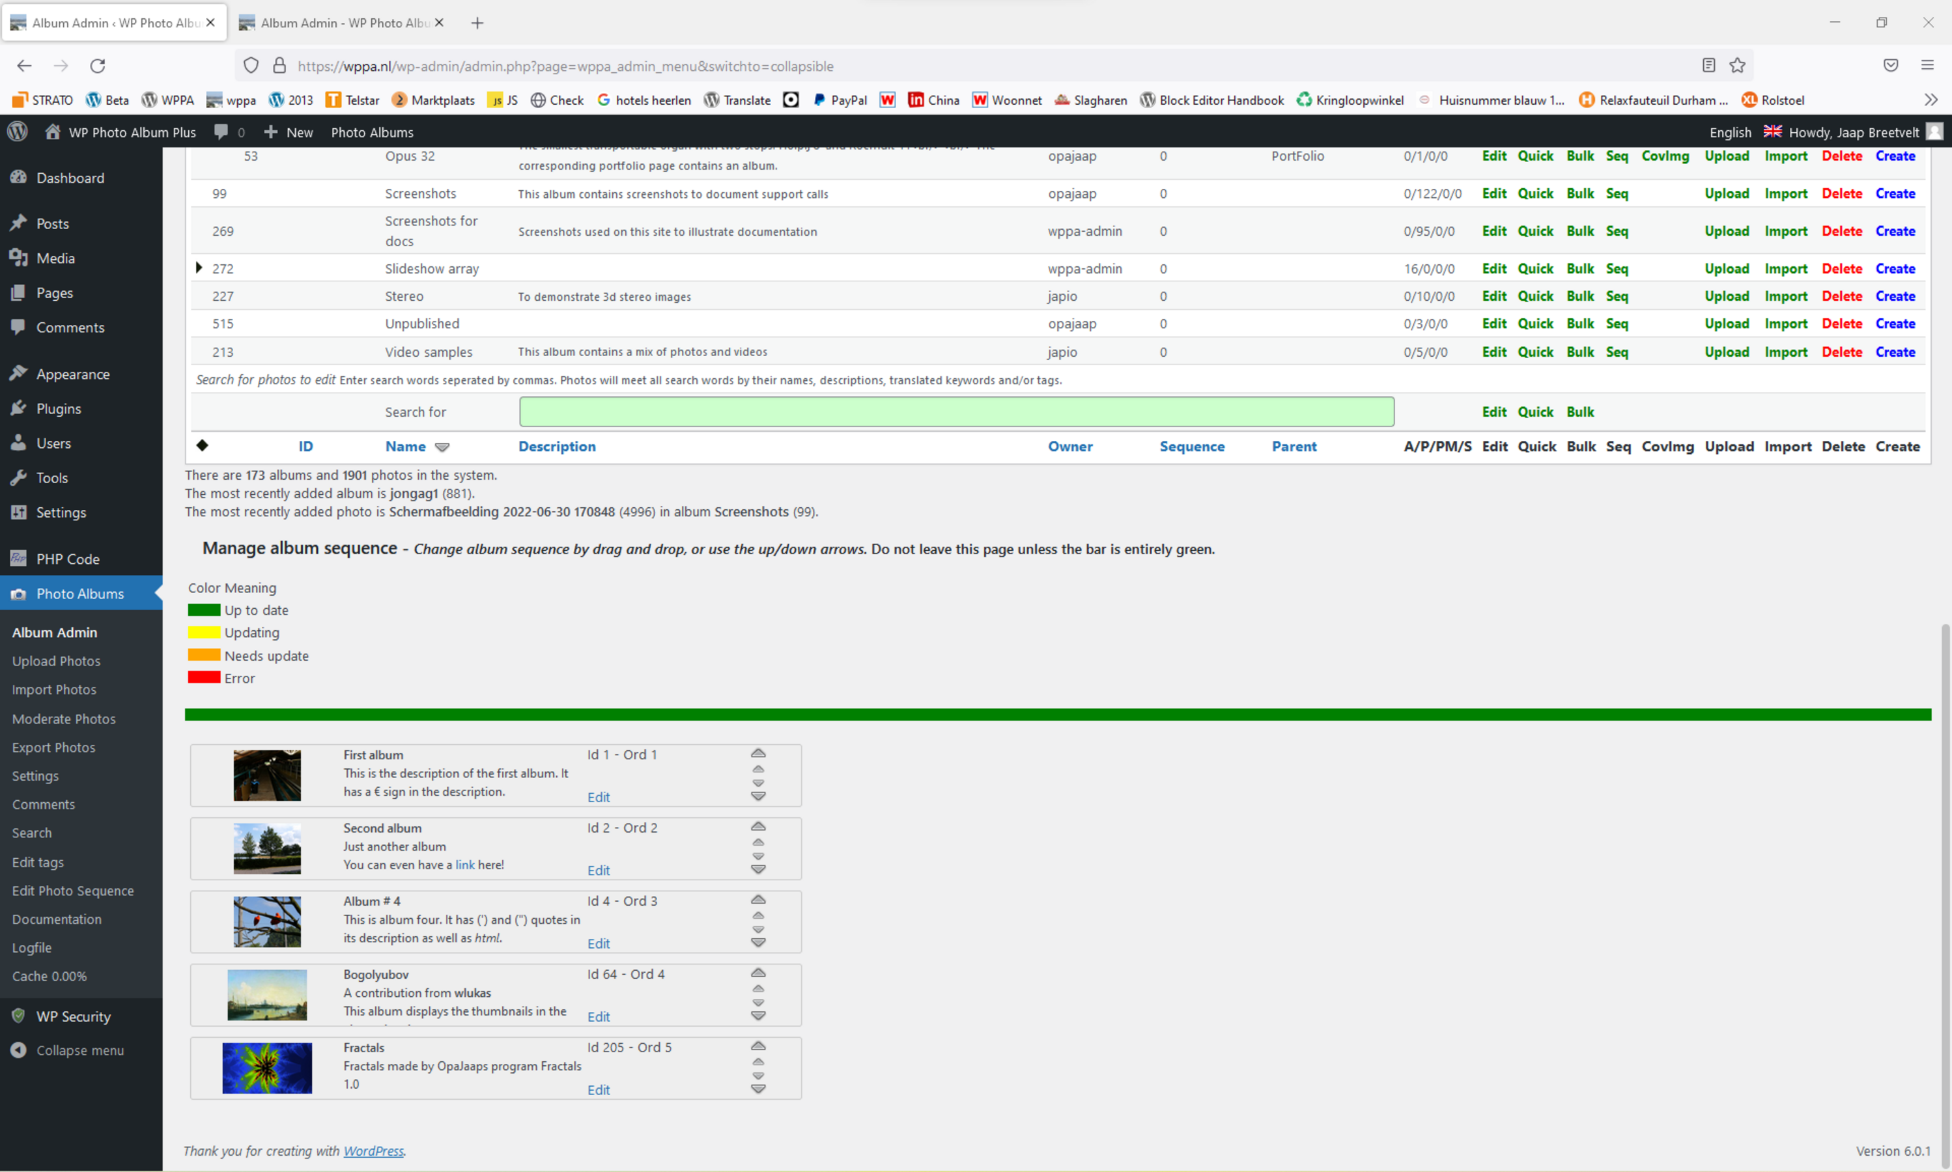The height and width of the screenshot is (1172, 1952).
Task: Switch to the second Album Admin tab
Action: point(345,23)
